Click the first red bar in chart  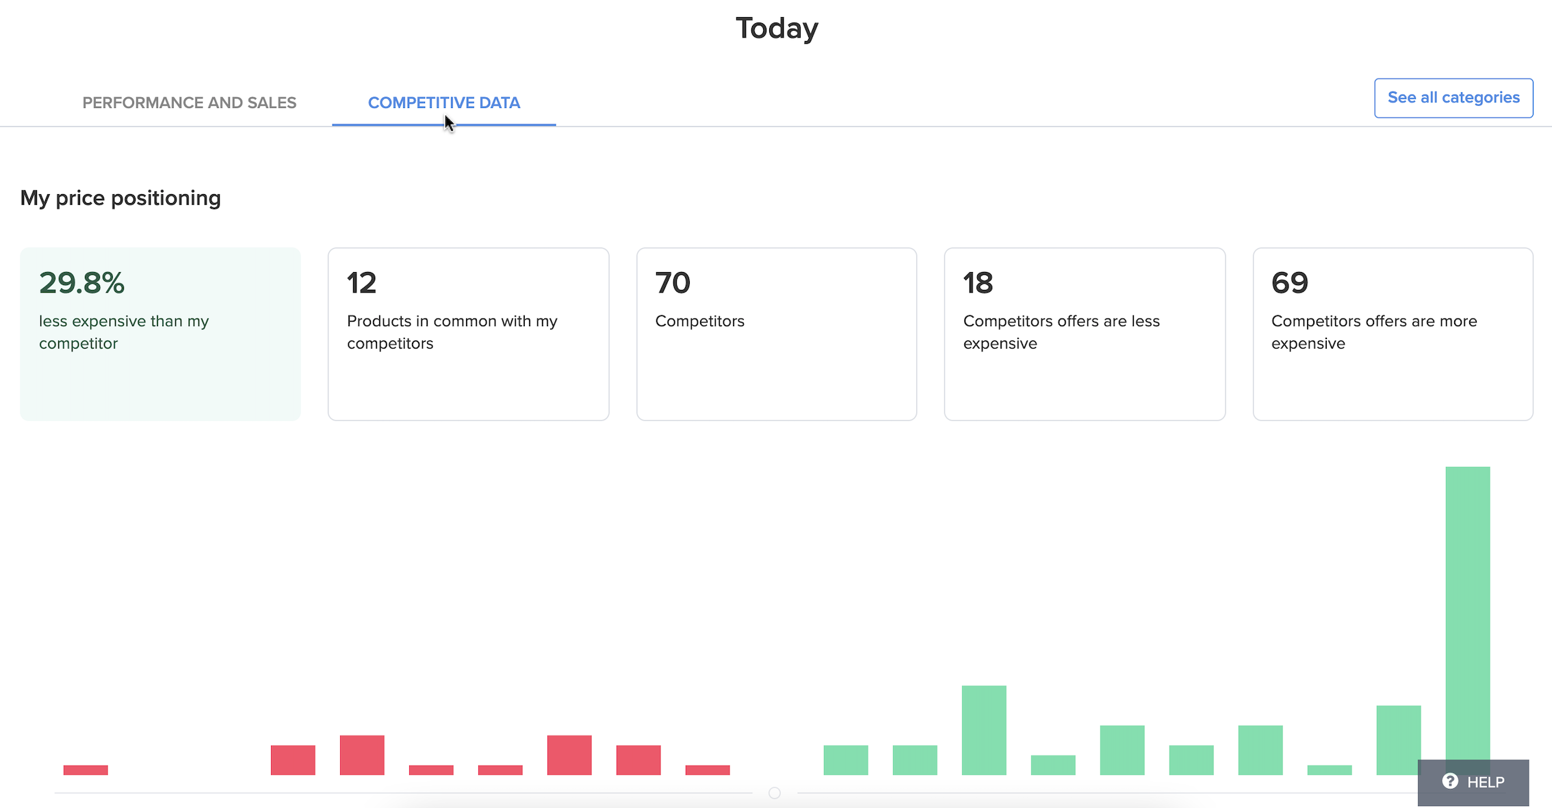click(86, 770)
